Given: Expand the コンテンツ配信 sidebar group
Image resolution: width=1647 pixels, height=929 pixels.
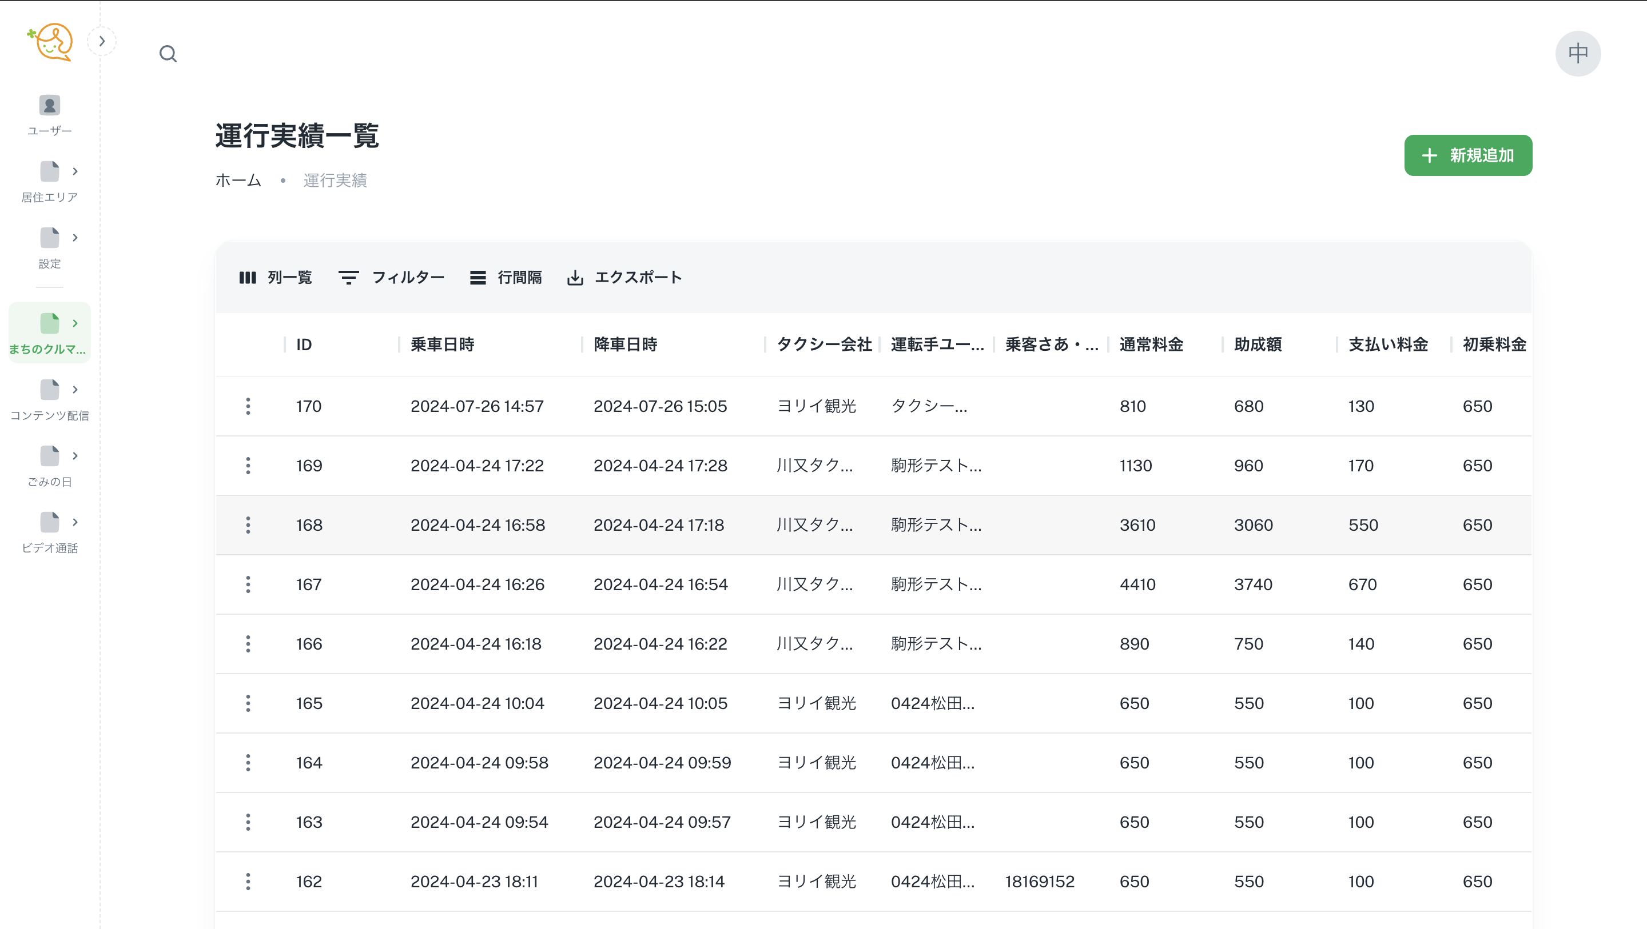Looking at the screenshot, I should 49,400.
